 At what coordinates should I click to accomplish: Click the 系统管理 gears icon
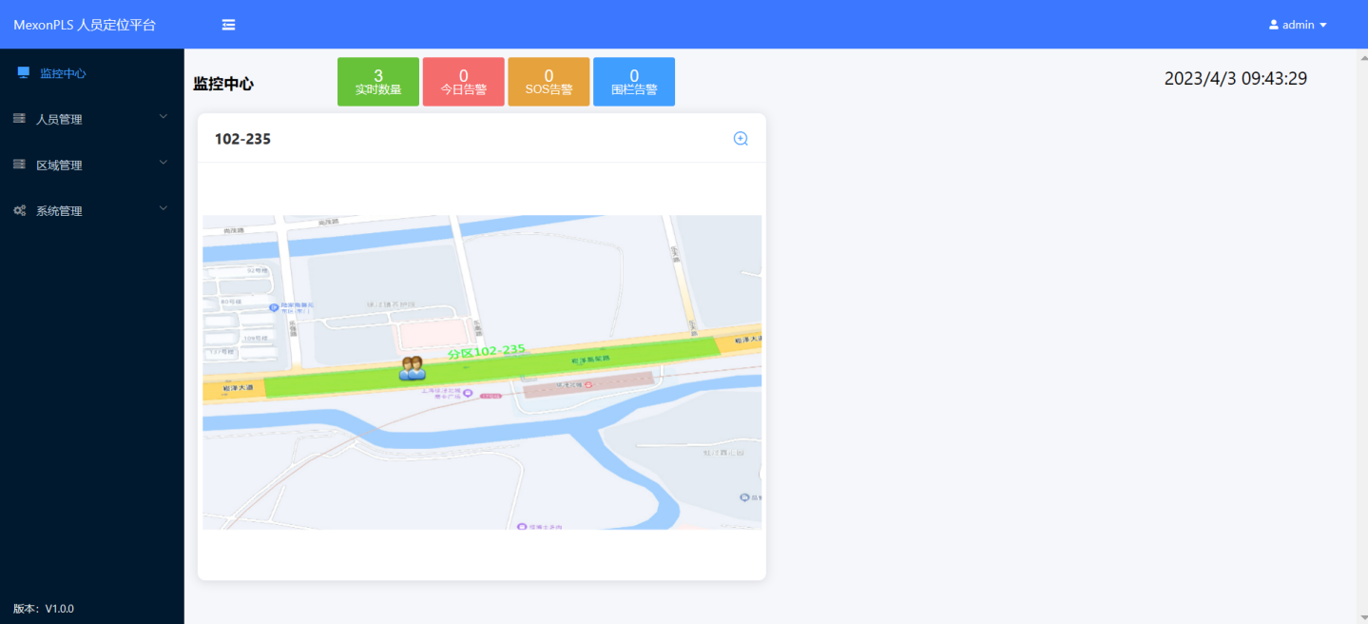[19, 210]
